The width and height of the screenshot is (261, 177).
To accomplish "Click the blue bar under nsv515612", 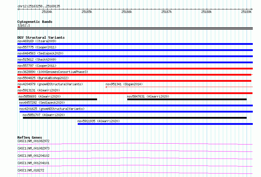I will tap(135, 62).
